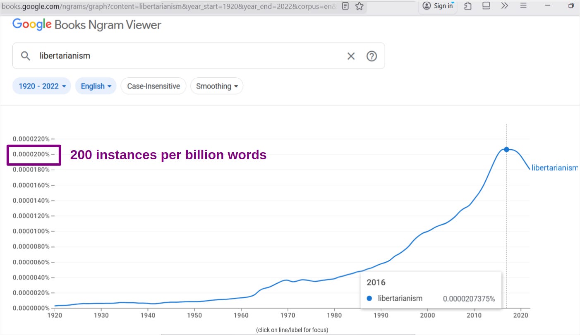
Task: Click the 1960 x-axis label
Action: 242,315
